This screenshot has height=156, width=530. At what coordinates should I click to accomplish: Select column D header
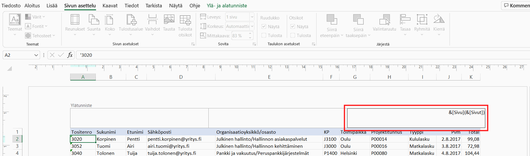pyautogui.click(x=181, y=77)
